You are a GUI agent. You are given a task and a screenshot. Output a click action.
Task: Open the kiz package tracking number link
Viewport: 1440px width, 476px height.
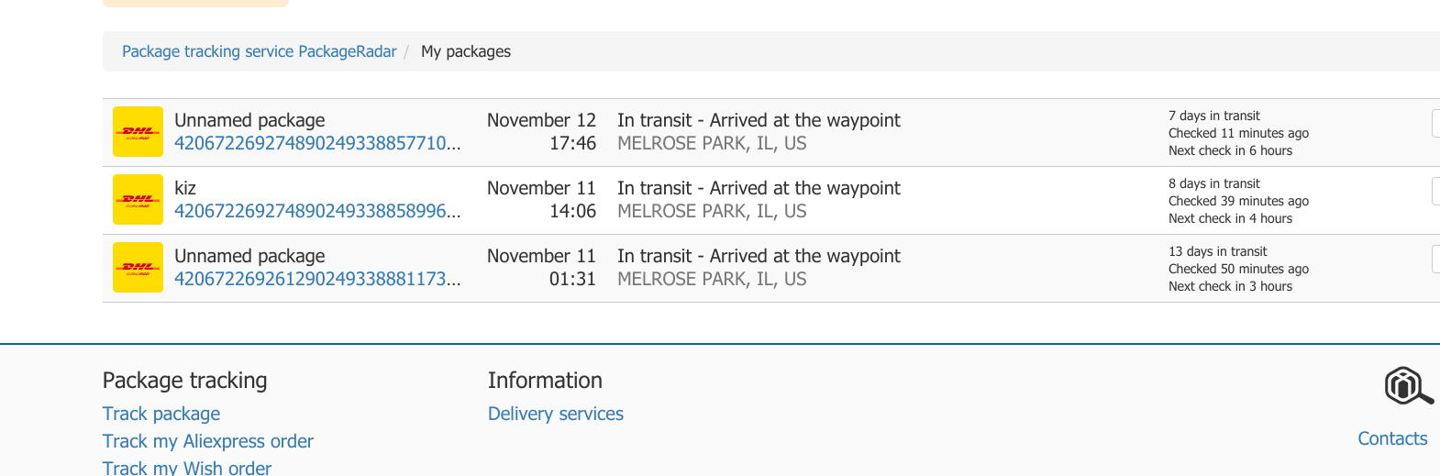[x=317, y=211]
